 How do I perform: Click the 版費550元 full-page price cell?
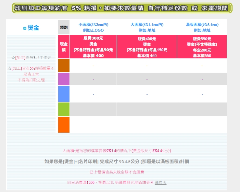[202, 47]
